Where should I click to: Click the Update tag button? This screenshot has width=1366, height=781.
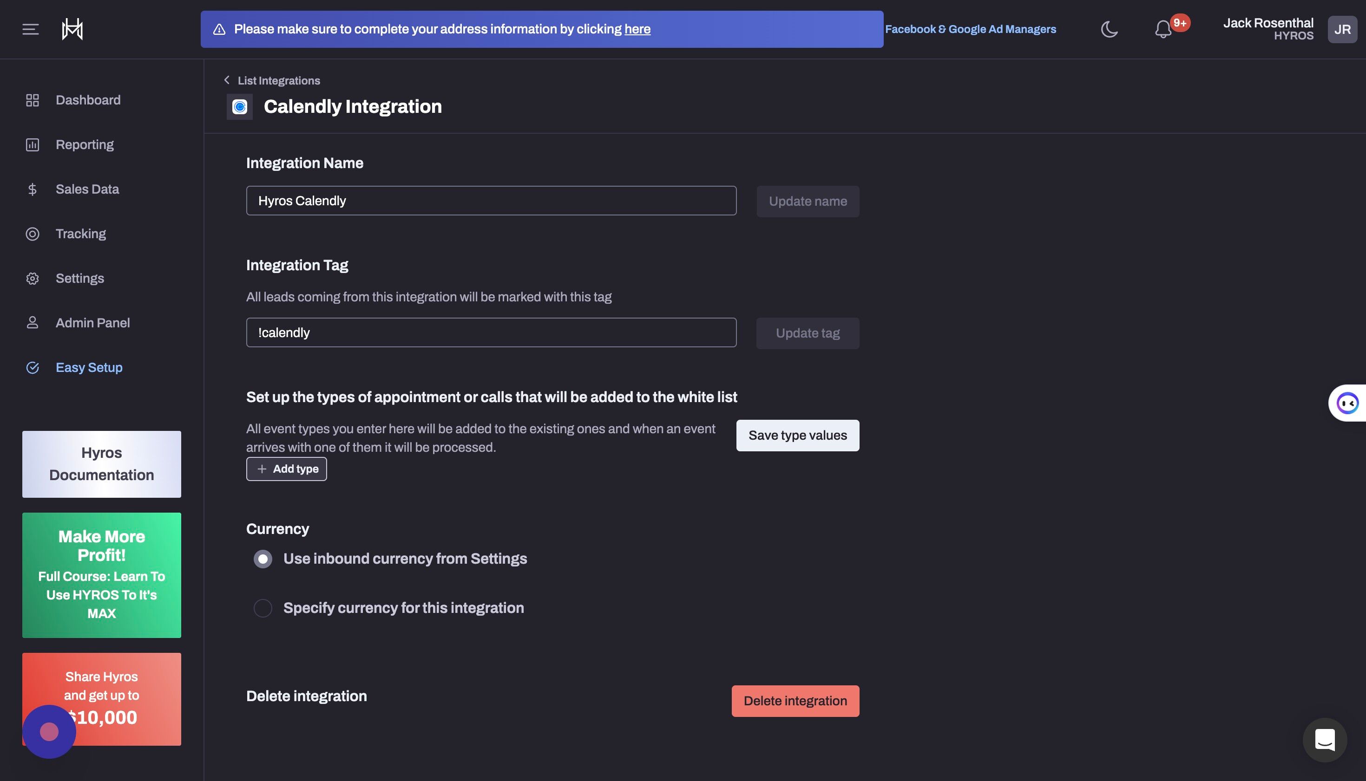(808, 334)
